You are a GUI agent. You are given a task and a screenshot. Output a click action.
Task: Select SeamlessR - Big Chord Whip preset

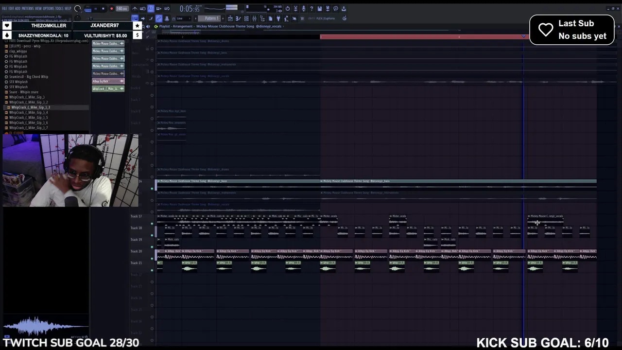pyautogui.click(x=29, y=77)
